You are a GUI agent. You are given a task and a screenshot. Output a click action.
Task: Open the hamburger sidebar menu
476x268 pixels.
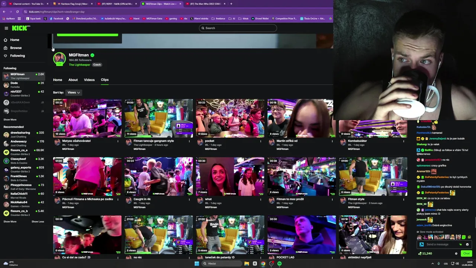point(6,28)
